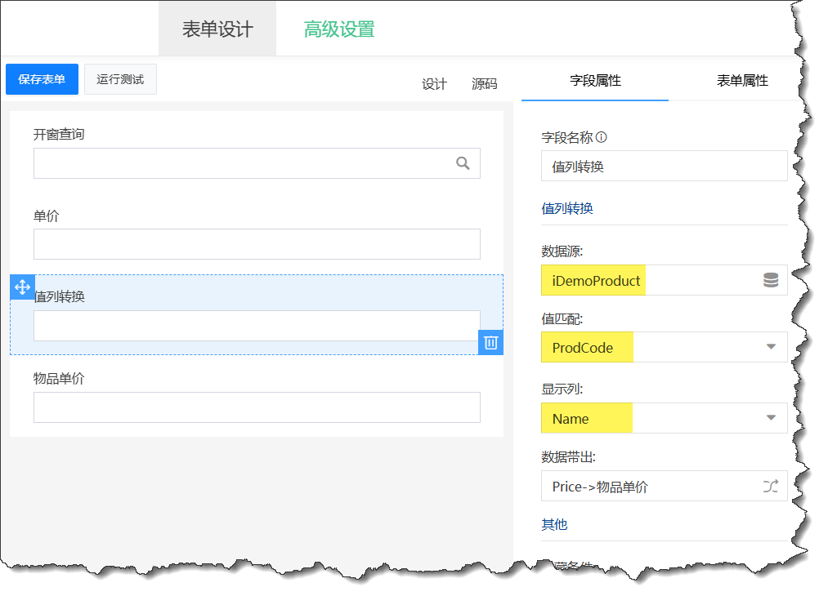Click the 运行测试 button

(120, 79)
